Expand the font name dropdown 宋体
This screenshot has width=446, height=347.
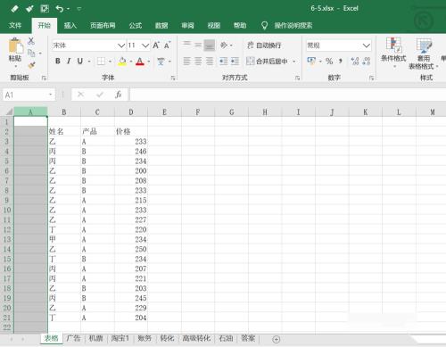[120, 45]
